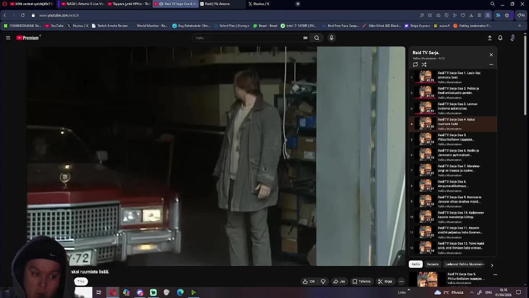
Task: Play Raid TV Sarja Osa 11 in playlist
Action: (x=453, y=232)
